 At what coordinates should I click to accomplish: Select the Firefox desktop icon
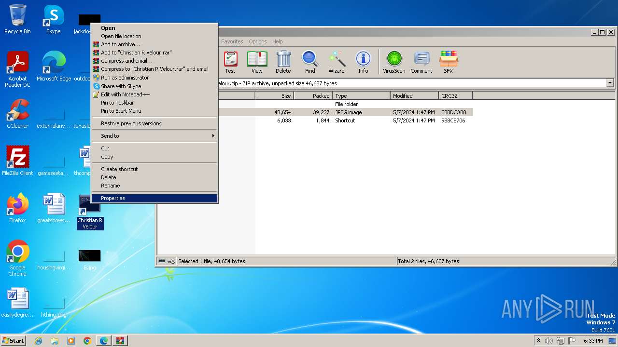[x=17, y=208]
